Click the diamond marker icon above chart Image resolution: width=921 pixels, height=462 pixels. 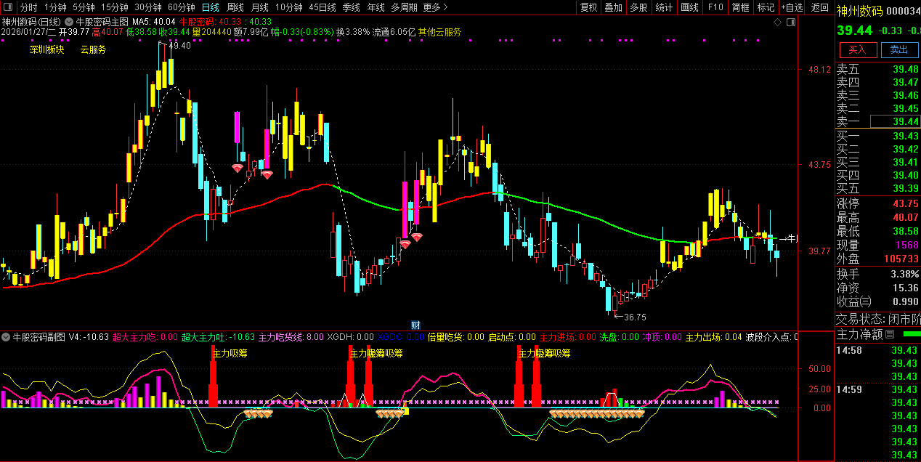(x=777, y=23)
